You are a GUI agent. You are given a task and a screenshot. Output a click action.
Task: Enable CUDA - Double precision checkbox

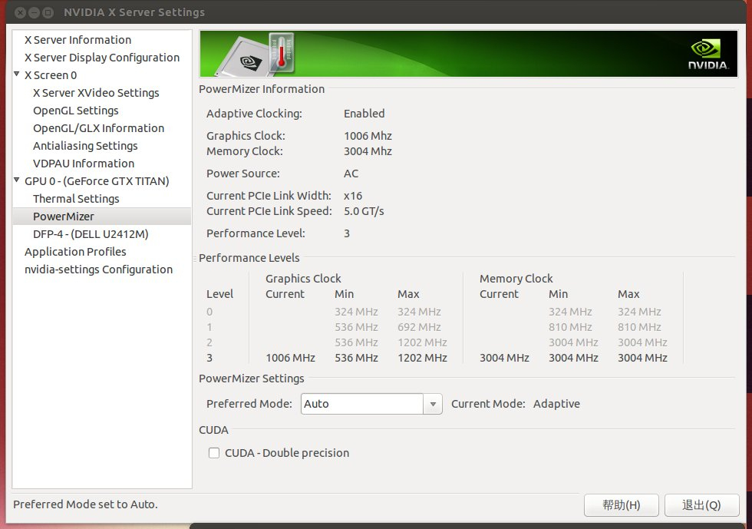click(214, 453)
